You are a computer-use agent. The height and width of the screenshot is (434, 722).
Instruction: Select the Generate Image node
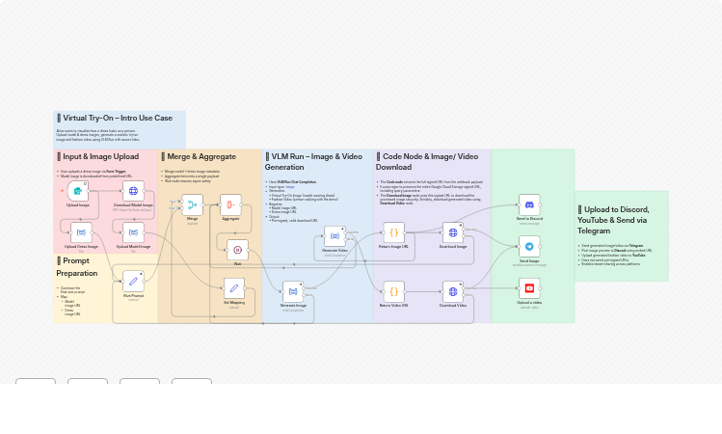[x=293, y=290]
